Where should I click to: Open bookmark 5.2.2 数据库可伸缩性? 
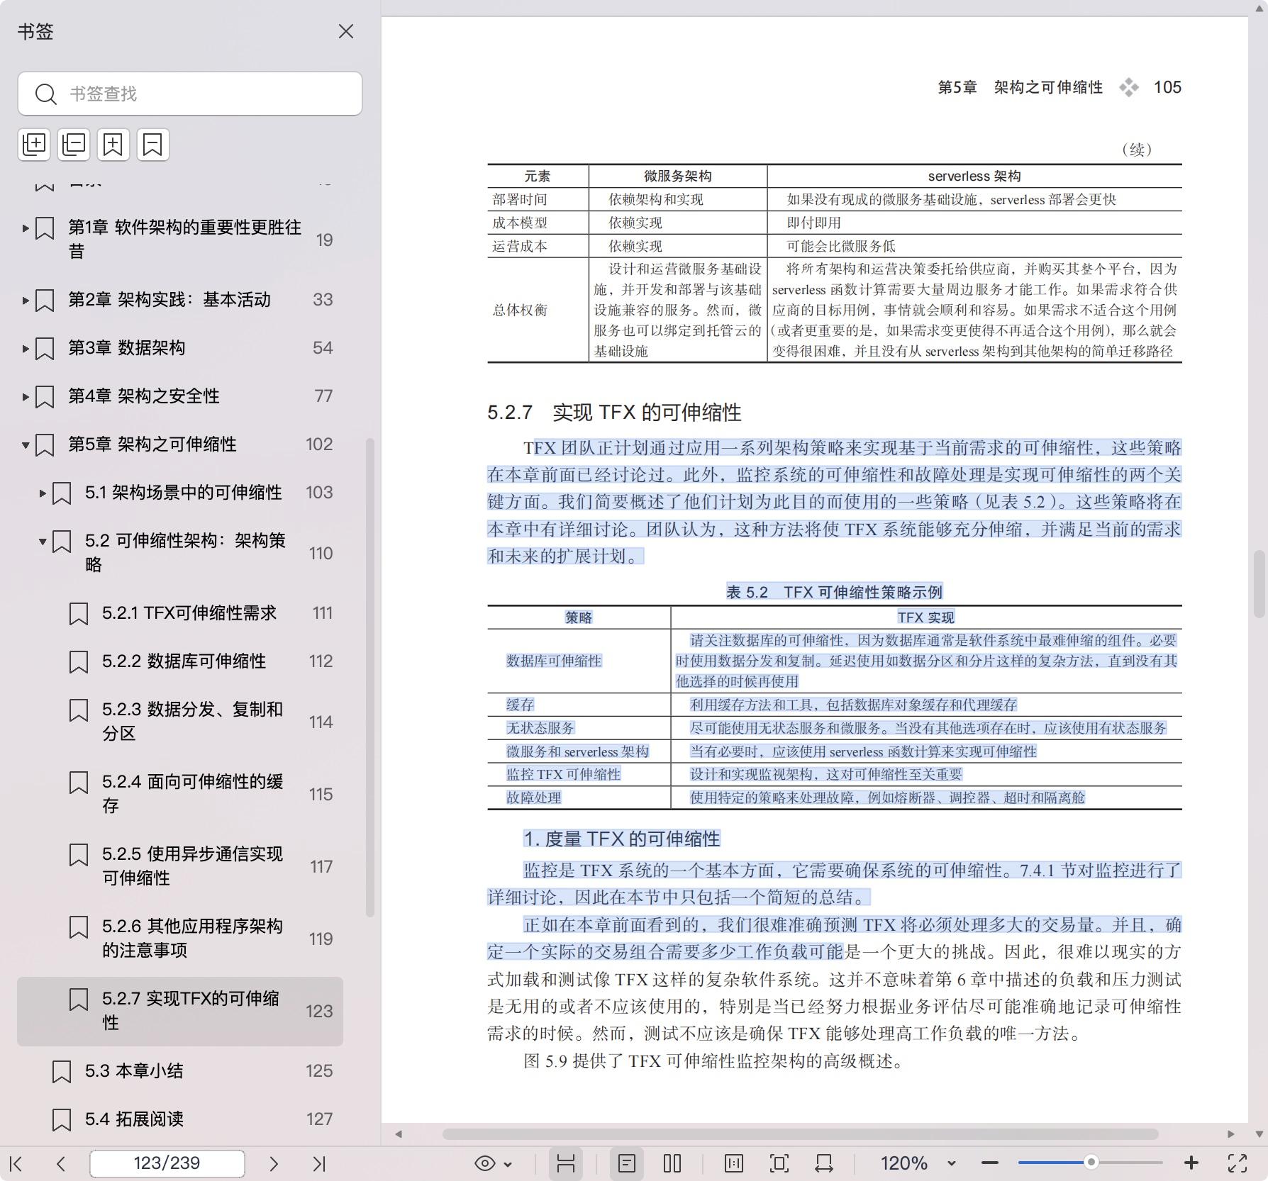184,661
